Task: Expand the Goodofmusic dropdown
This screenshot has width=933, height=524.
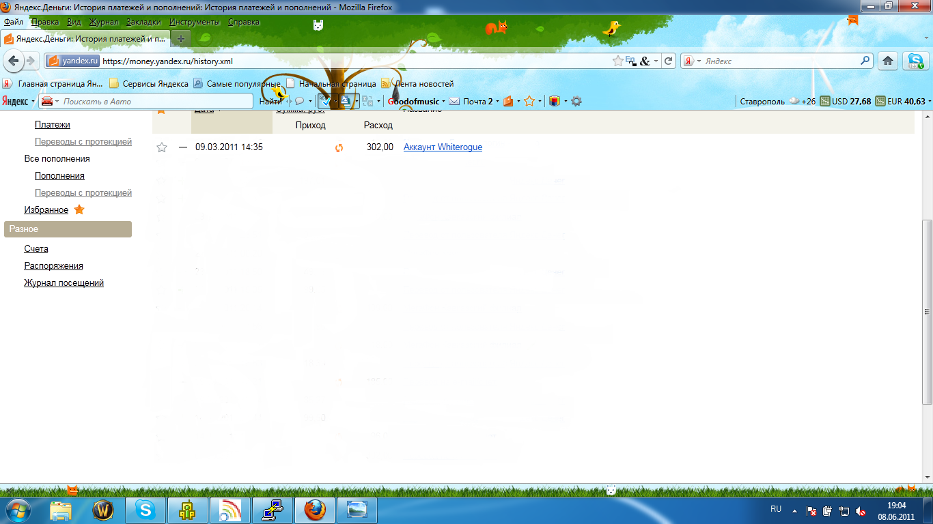Action: click(x=444, y=102)
